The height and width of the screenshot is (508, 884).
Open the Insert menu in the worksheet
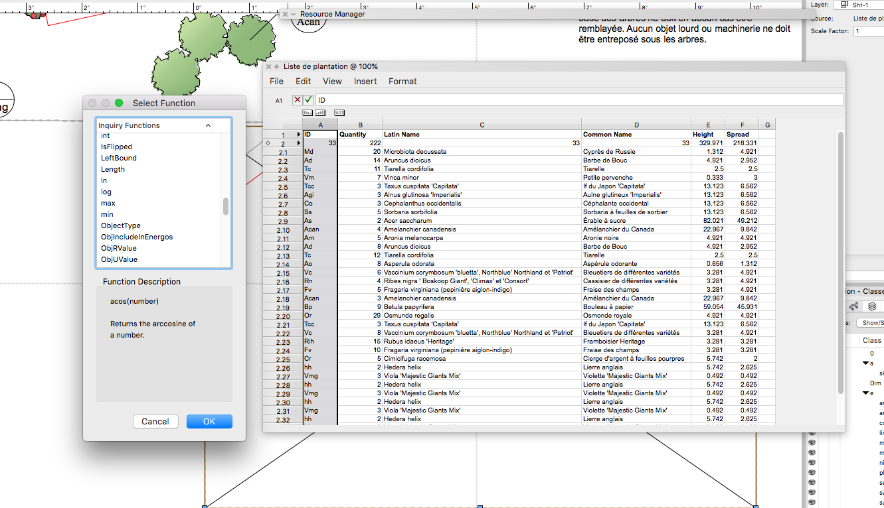coord(365,82)
